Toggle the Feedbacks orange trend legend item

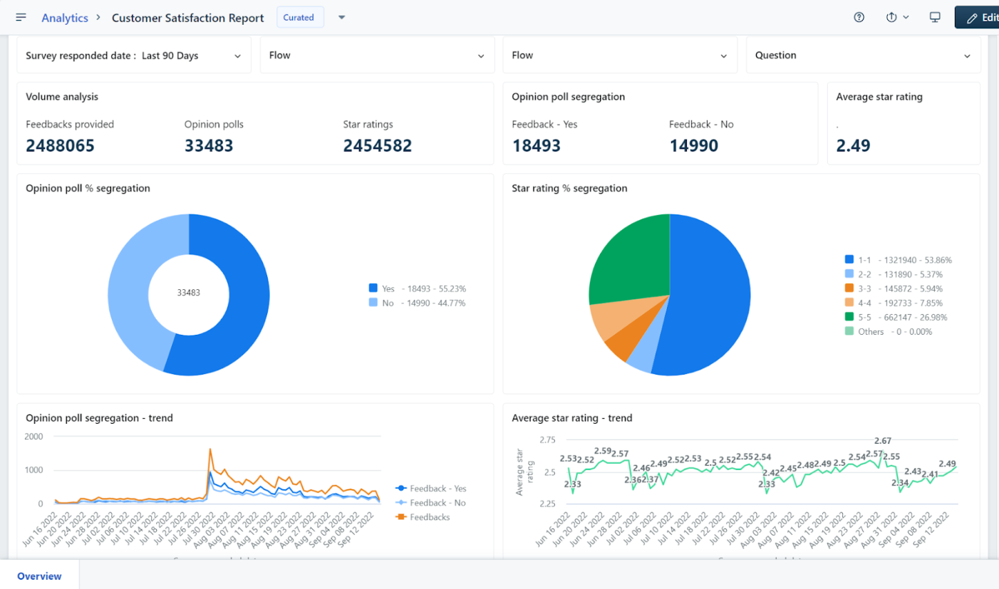(423, 517)
